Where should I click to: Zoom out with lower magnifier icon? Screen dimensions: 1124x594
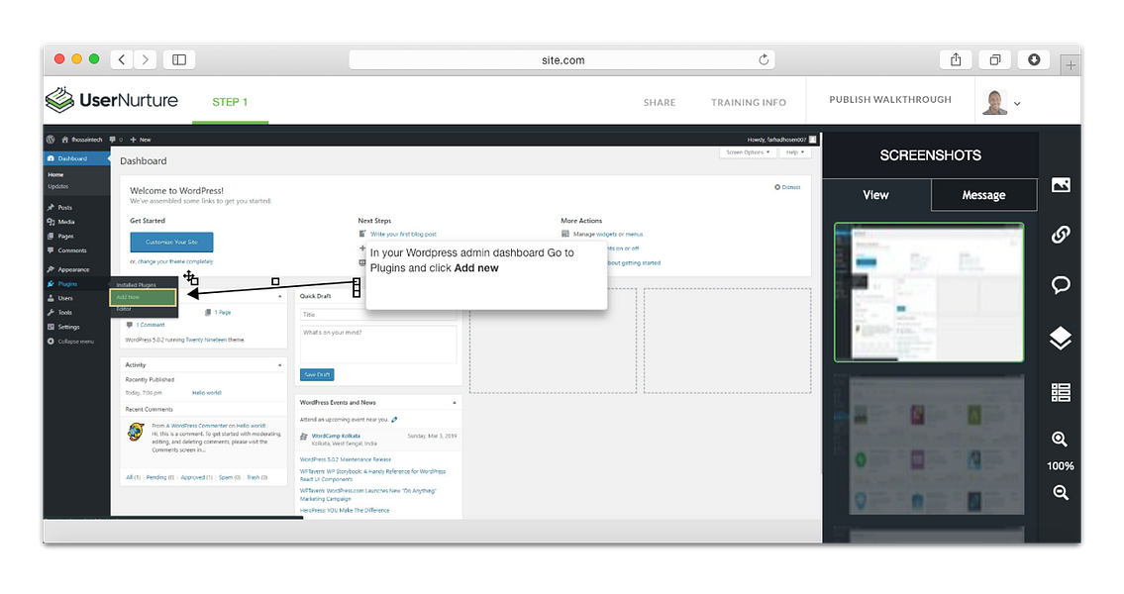pos(1061,492)
